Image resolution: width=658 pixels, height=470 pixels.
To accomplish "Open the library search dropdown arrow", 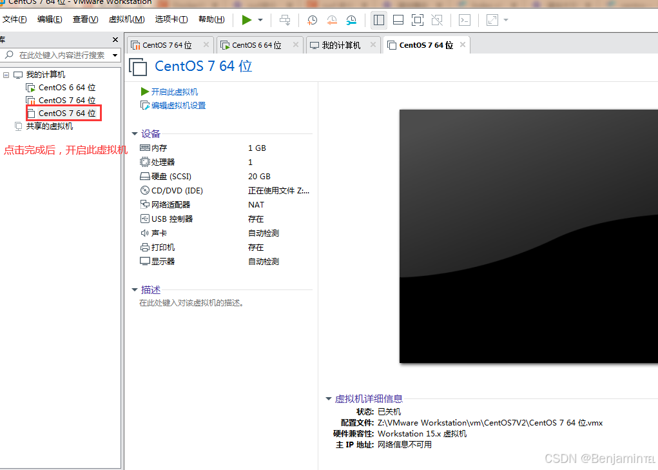I will (115, 55).
